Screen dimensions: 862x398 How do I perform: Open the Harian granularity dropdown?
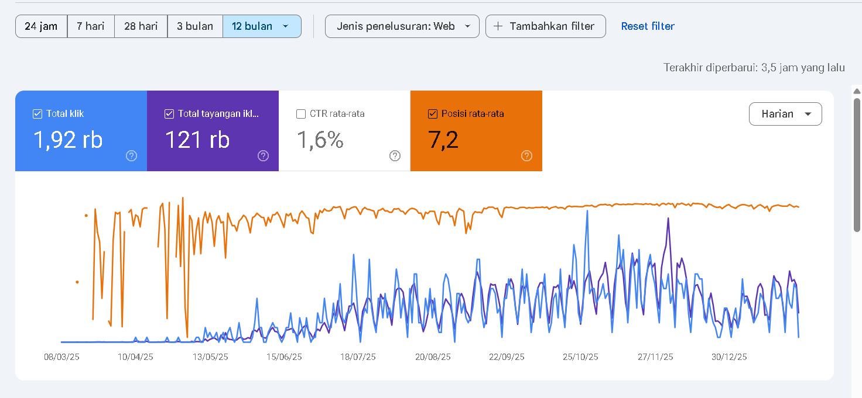coord(785,114)
